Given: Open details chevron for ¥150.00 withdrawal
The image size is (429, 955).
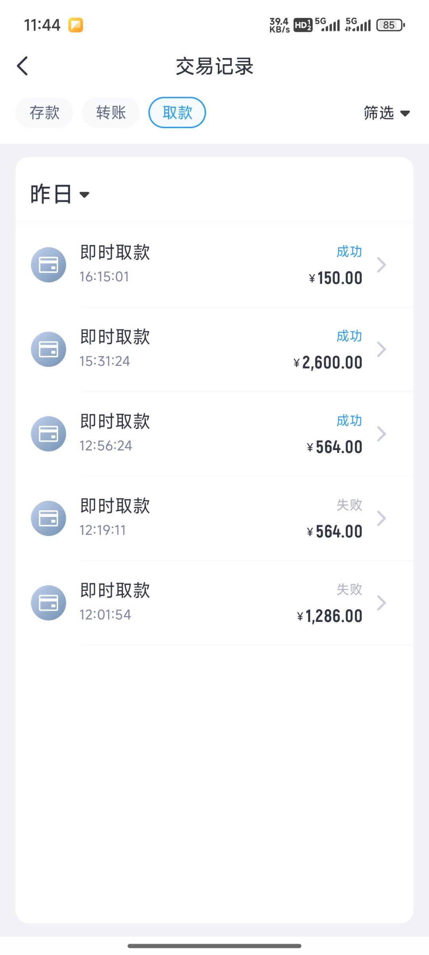Looking at the screenshot, I should point(381,265).
